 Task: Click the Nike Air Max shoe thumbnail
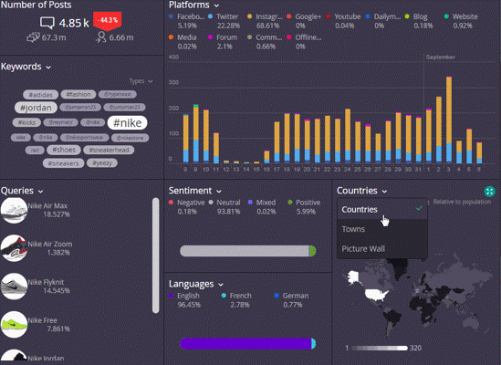14,210
